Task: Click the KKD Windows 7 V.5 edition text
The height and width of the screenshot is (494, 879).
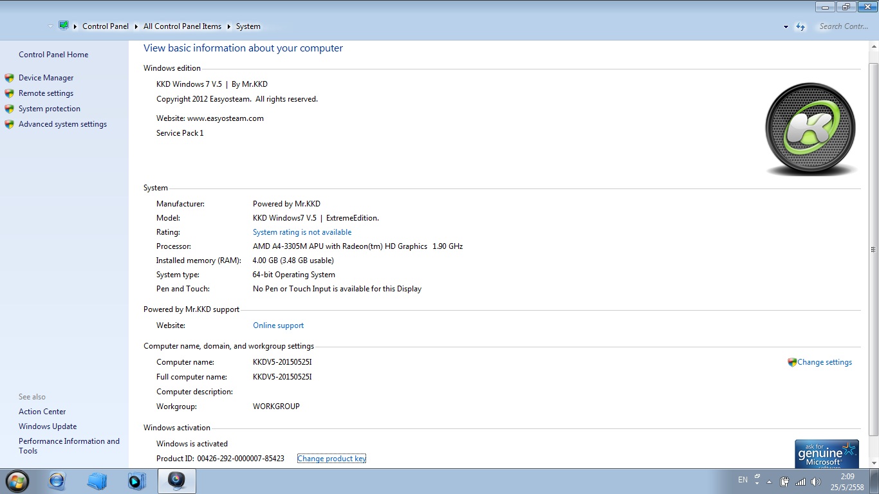Action: pos(212,84)
